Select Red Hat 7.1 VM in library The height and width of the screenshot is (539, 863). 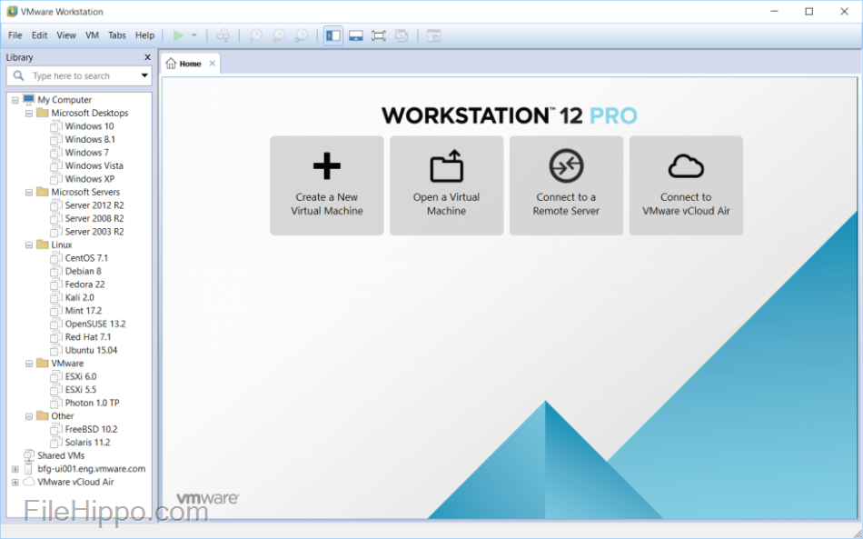click(87, 337)
